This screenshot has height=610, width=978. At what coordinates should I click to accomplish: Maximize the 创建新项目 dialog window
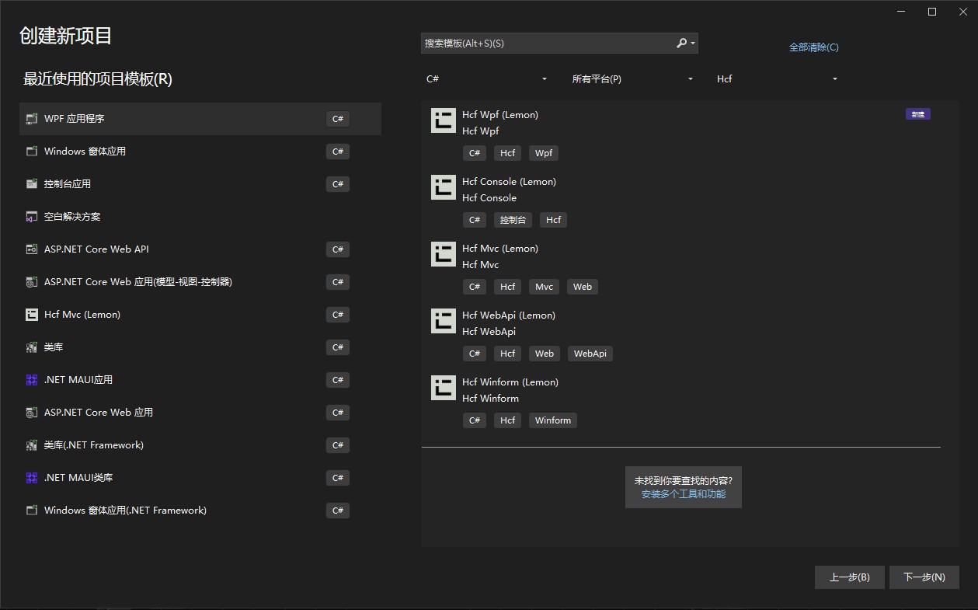point(932,12)
